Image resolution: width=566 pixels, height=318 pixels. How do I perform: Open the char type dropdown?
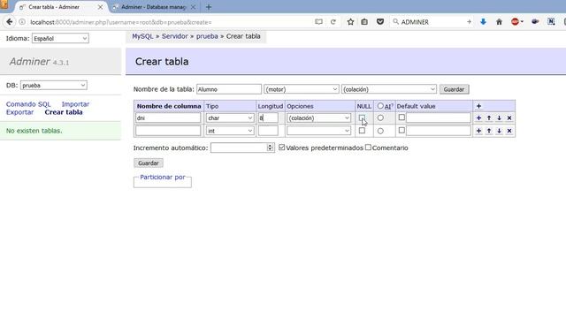[x=230, y=117]
